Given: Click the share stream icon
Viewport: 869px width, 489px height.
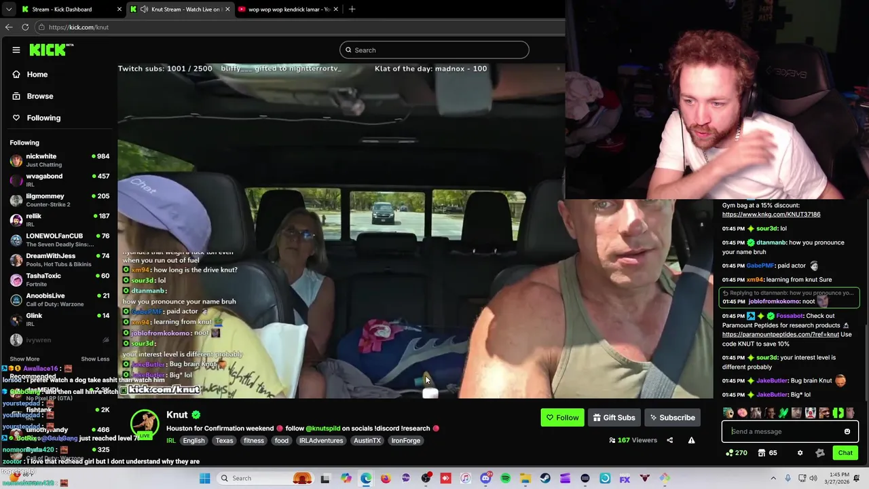Looking at the screenshot, I should click(x=669, y=440).
